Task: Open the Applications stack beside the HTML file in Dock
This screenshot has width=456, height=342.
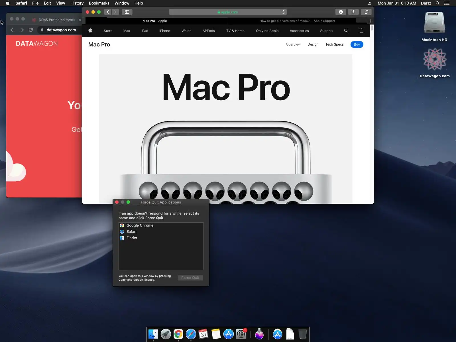Action: pos(278,334)
